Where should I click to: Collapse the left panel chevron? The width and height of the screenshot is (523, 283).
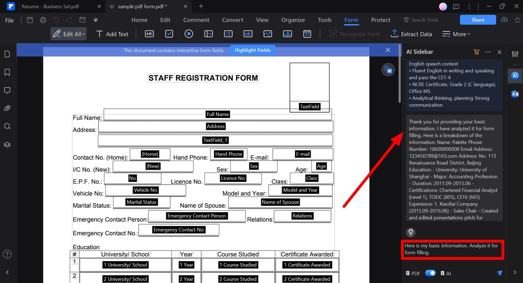(7, 273)
